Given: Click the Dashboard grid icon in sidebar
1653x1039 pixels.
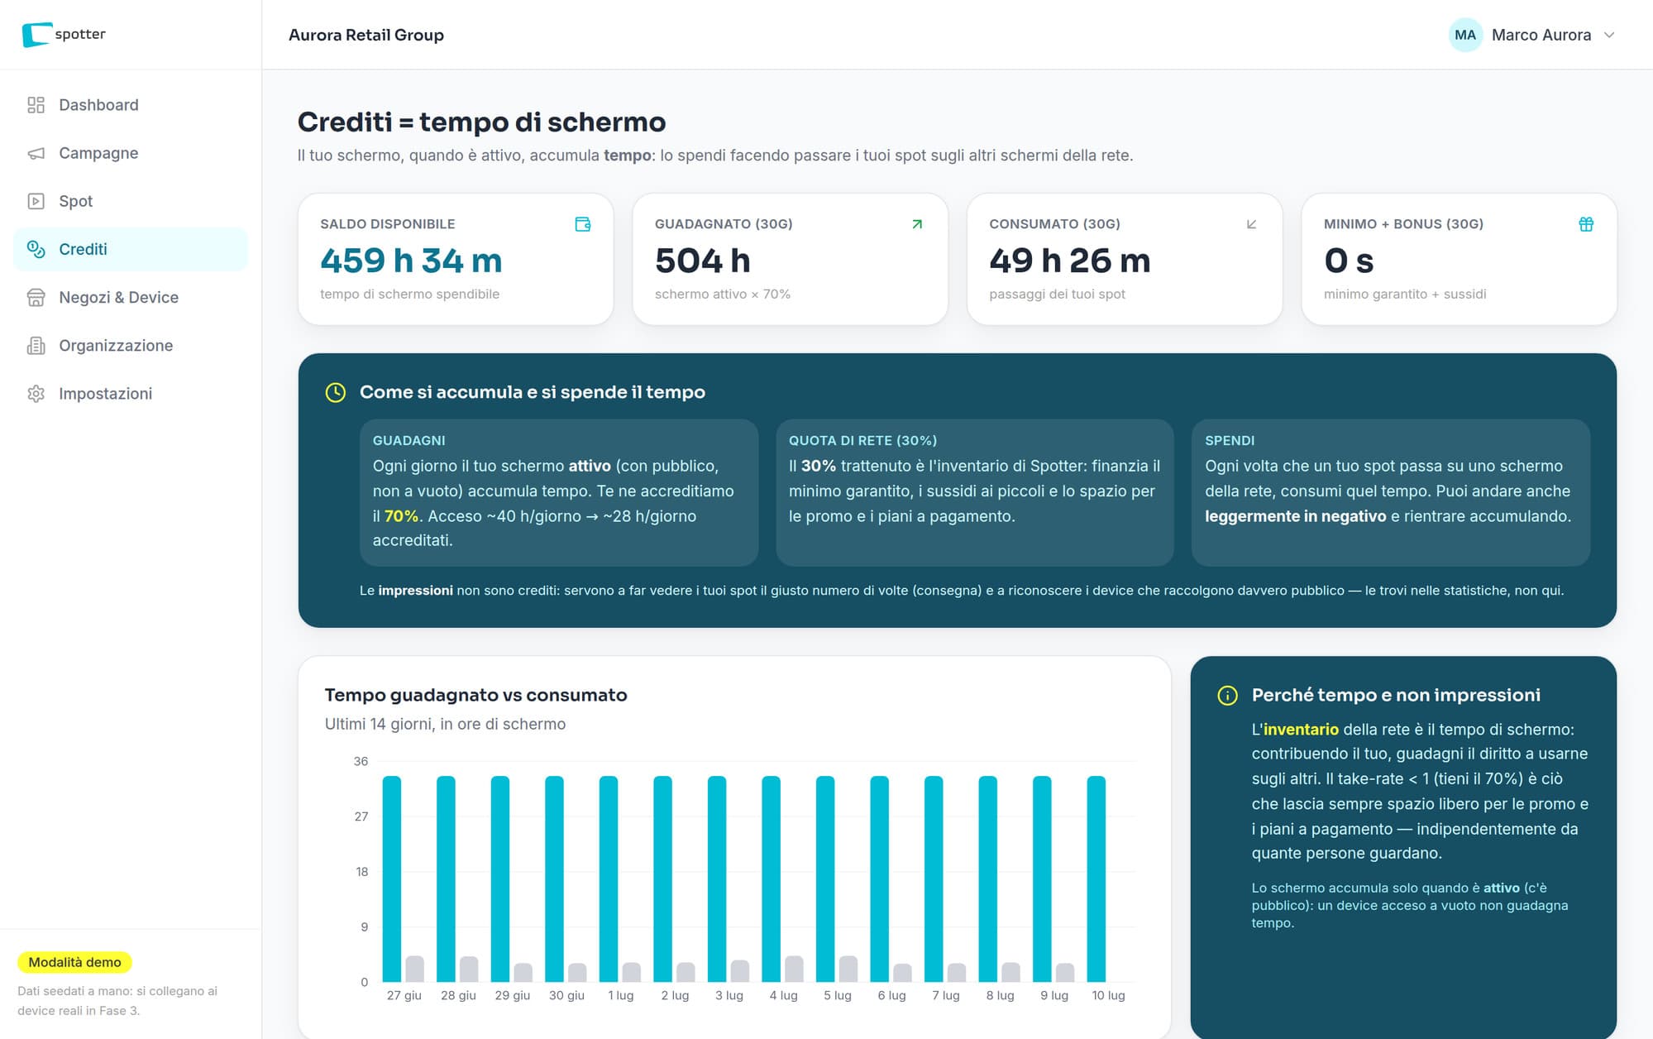Looking at the screenshot, I should (x=36, y=105).
